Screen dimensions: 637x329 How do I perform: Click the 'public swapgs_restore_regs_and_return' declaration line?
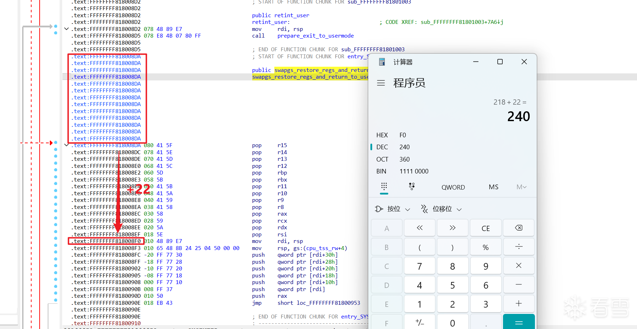point(310,70)
